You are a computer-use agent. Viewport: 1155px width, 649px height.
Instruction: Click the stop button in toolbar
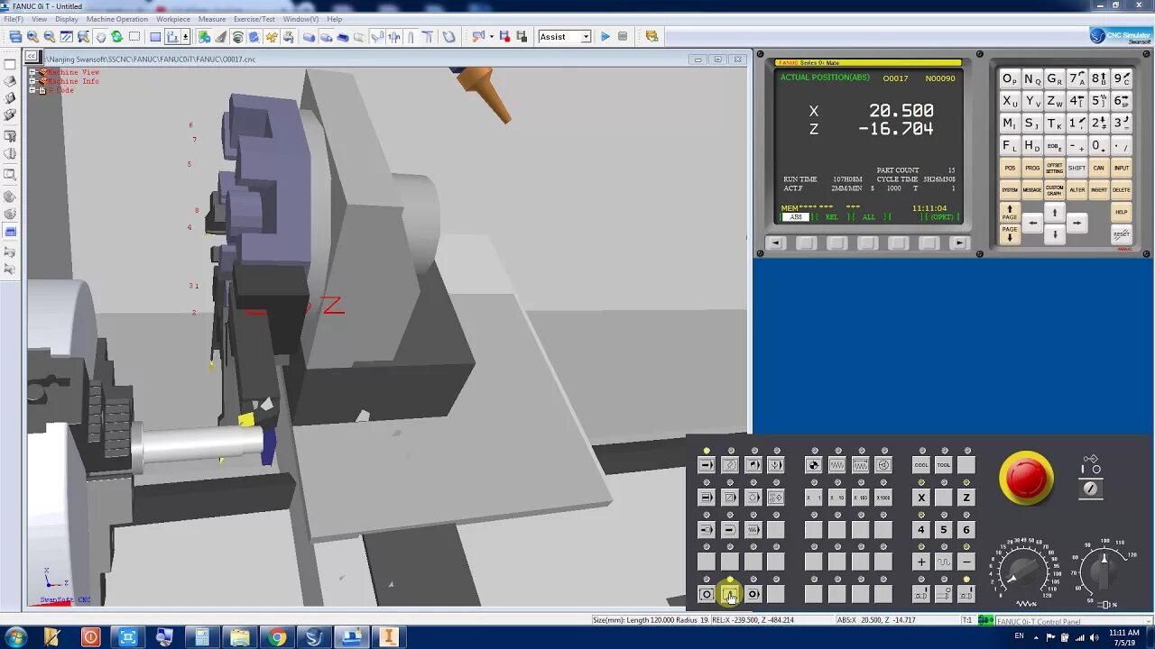tap(623, 37)
